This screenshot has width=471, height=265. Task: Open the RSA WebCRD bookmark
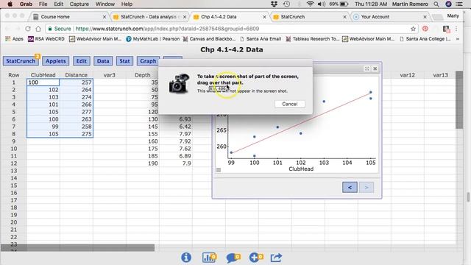pos(46,39)
